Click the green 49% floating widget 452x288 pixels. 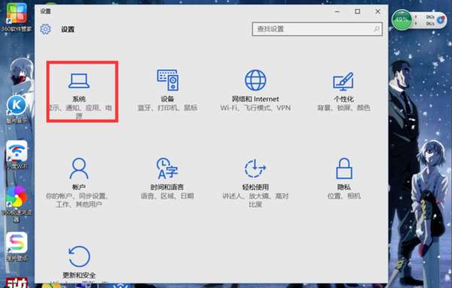point(402,20)
